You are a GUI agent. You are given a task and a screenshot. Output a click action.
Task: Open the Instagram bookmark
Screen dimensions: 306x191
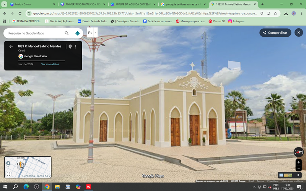pyautogui.click(x=236, y=21)
